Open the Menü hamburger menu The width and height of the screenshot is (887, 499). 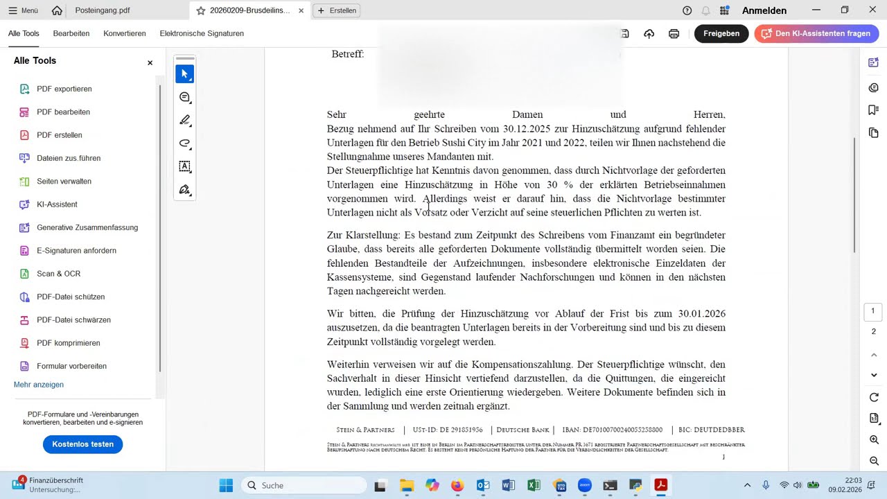23,10
